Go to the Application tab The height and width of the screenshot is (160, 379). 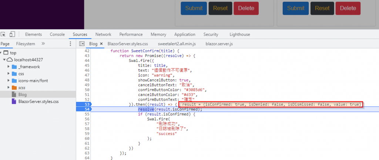(185, 34)
